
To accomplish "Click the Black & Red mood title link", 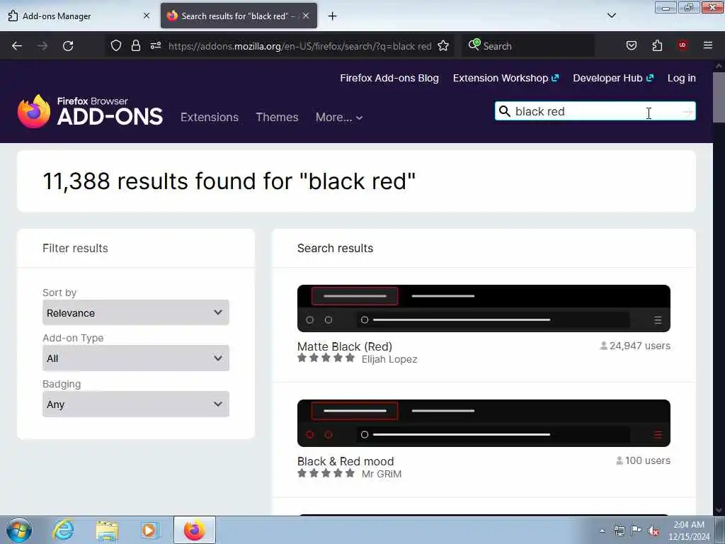I will 346,461.
